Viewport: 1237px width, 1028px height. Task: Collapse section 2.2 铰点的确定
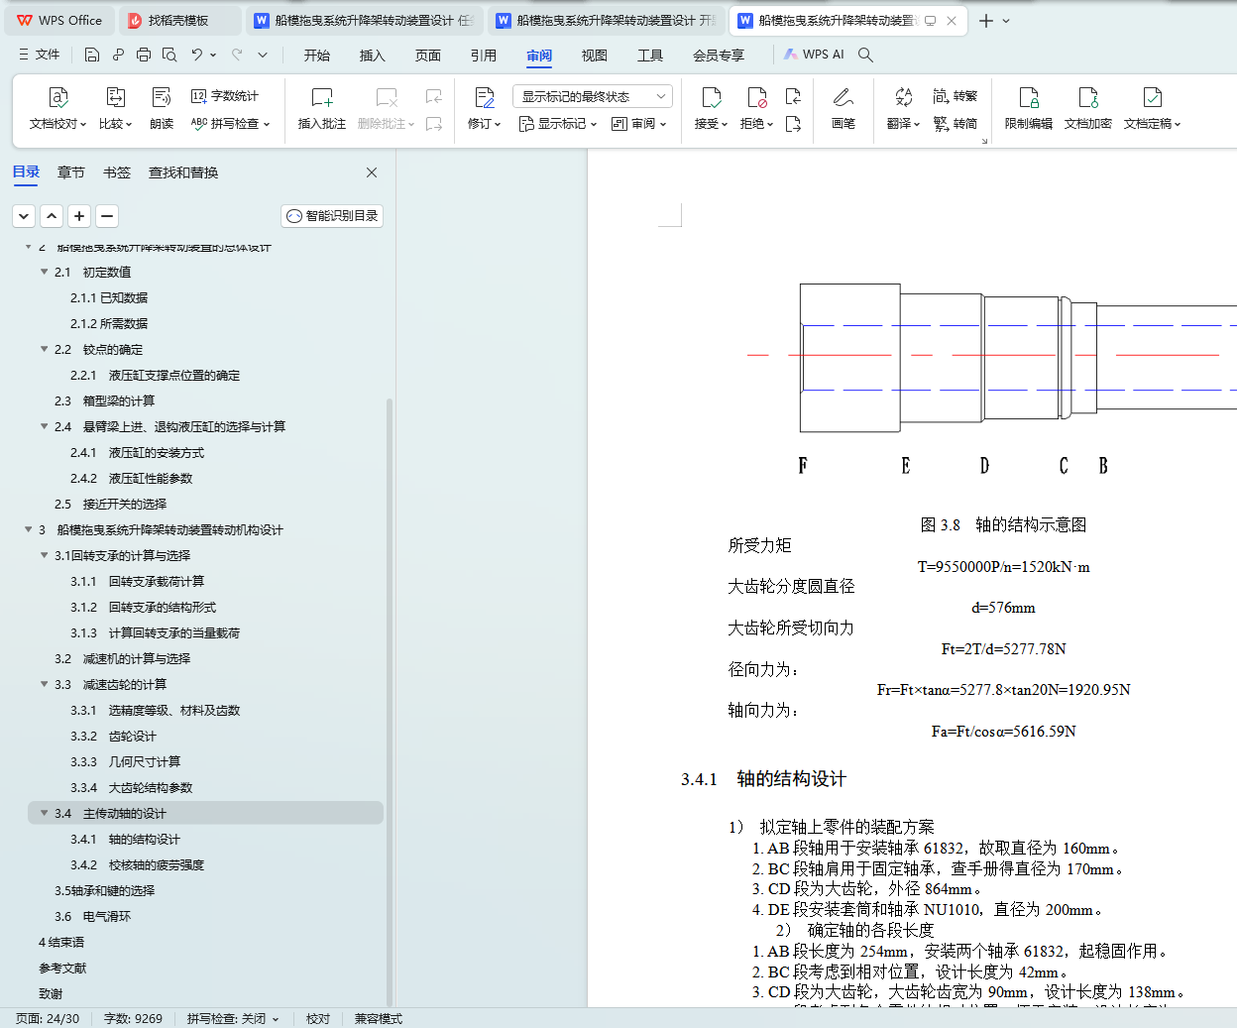tap(44, 349)
